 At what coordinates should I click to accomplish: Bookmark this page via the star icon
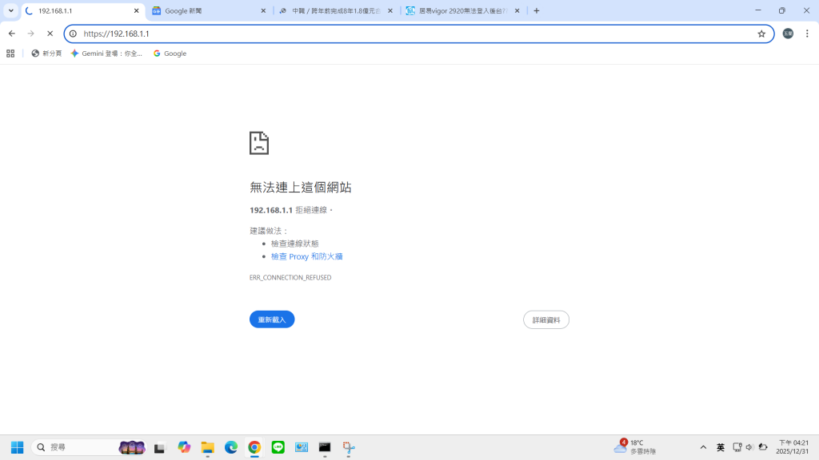coord(762,34)
